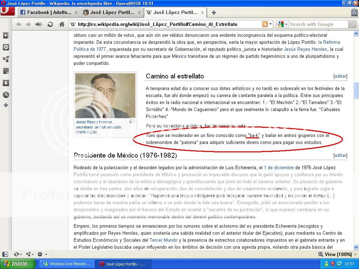
Task: Open the Inicio start menu
Action: 18,264
